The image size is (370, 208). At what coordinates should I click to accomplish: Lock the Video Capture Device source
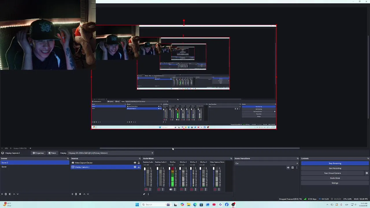[138, 163]
